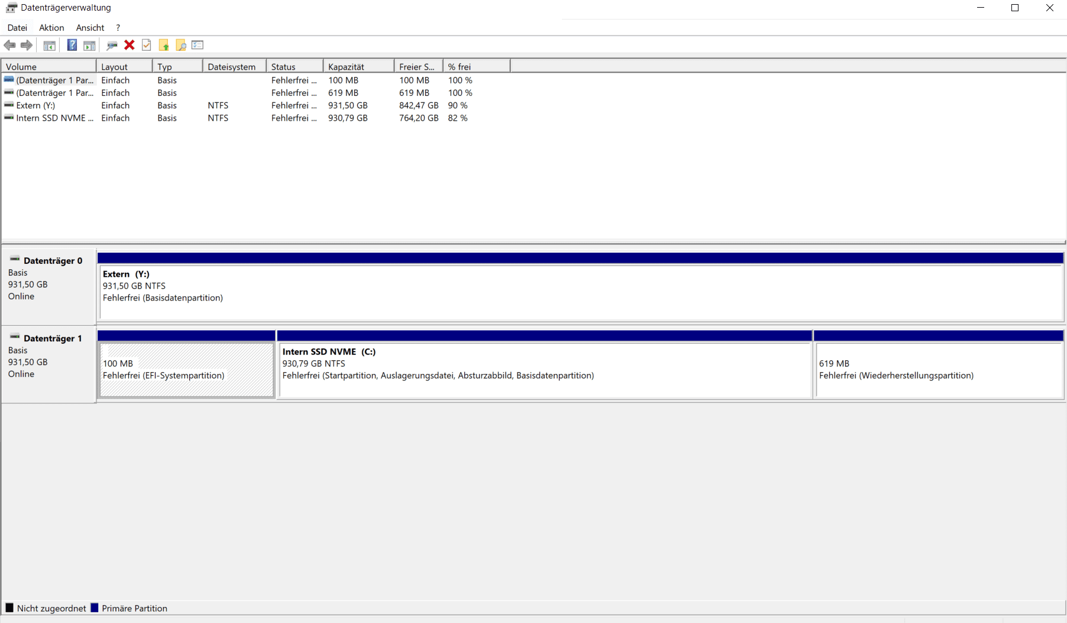Screen dimensions: 1067x623
Task: Click the Datenträgerverwaltung title bar app icon
Action: pyautogui.click(x=11, y=8)
